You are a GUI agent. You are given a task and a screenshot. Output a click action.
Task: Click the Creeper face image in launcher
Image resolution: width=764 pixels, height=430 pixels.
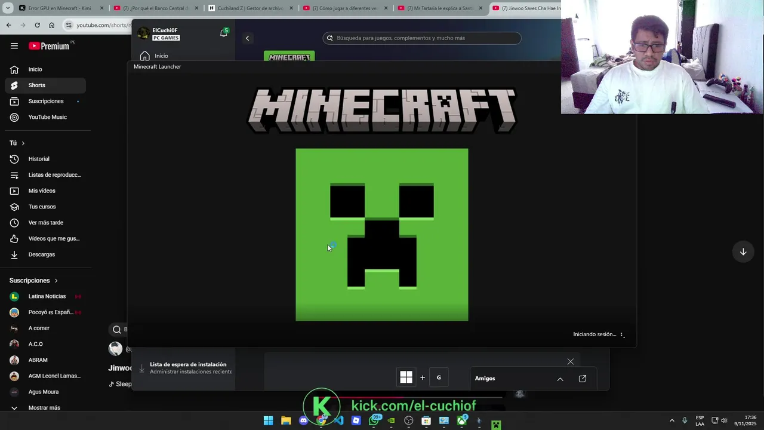click(x=382, y=235)
